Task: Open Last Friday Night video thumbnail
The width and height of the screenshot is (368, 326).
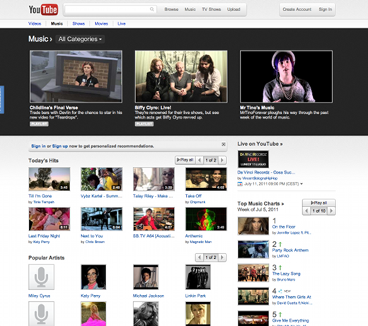Action: click(x=50, y=219)
